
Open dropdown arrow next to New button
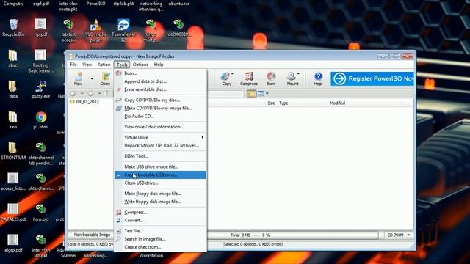click(x=92, y=78)
